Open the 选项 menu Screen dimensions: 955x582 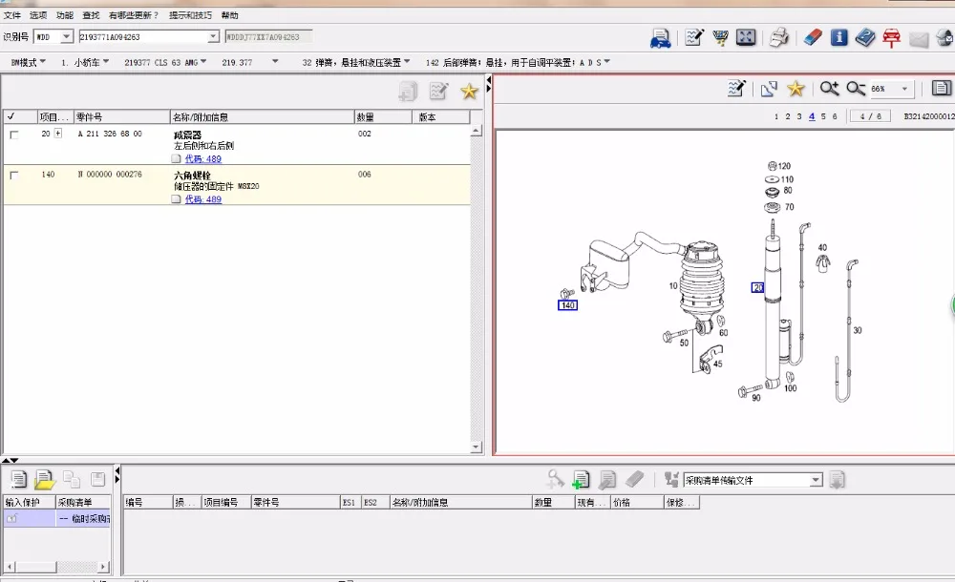38,15
